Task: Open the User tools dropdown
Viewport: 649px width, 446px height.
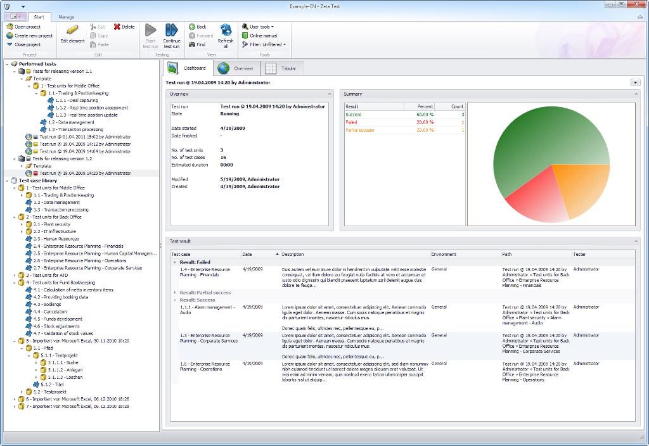Action: tap(258, 27)
